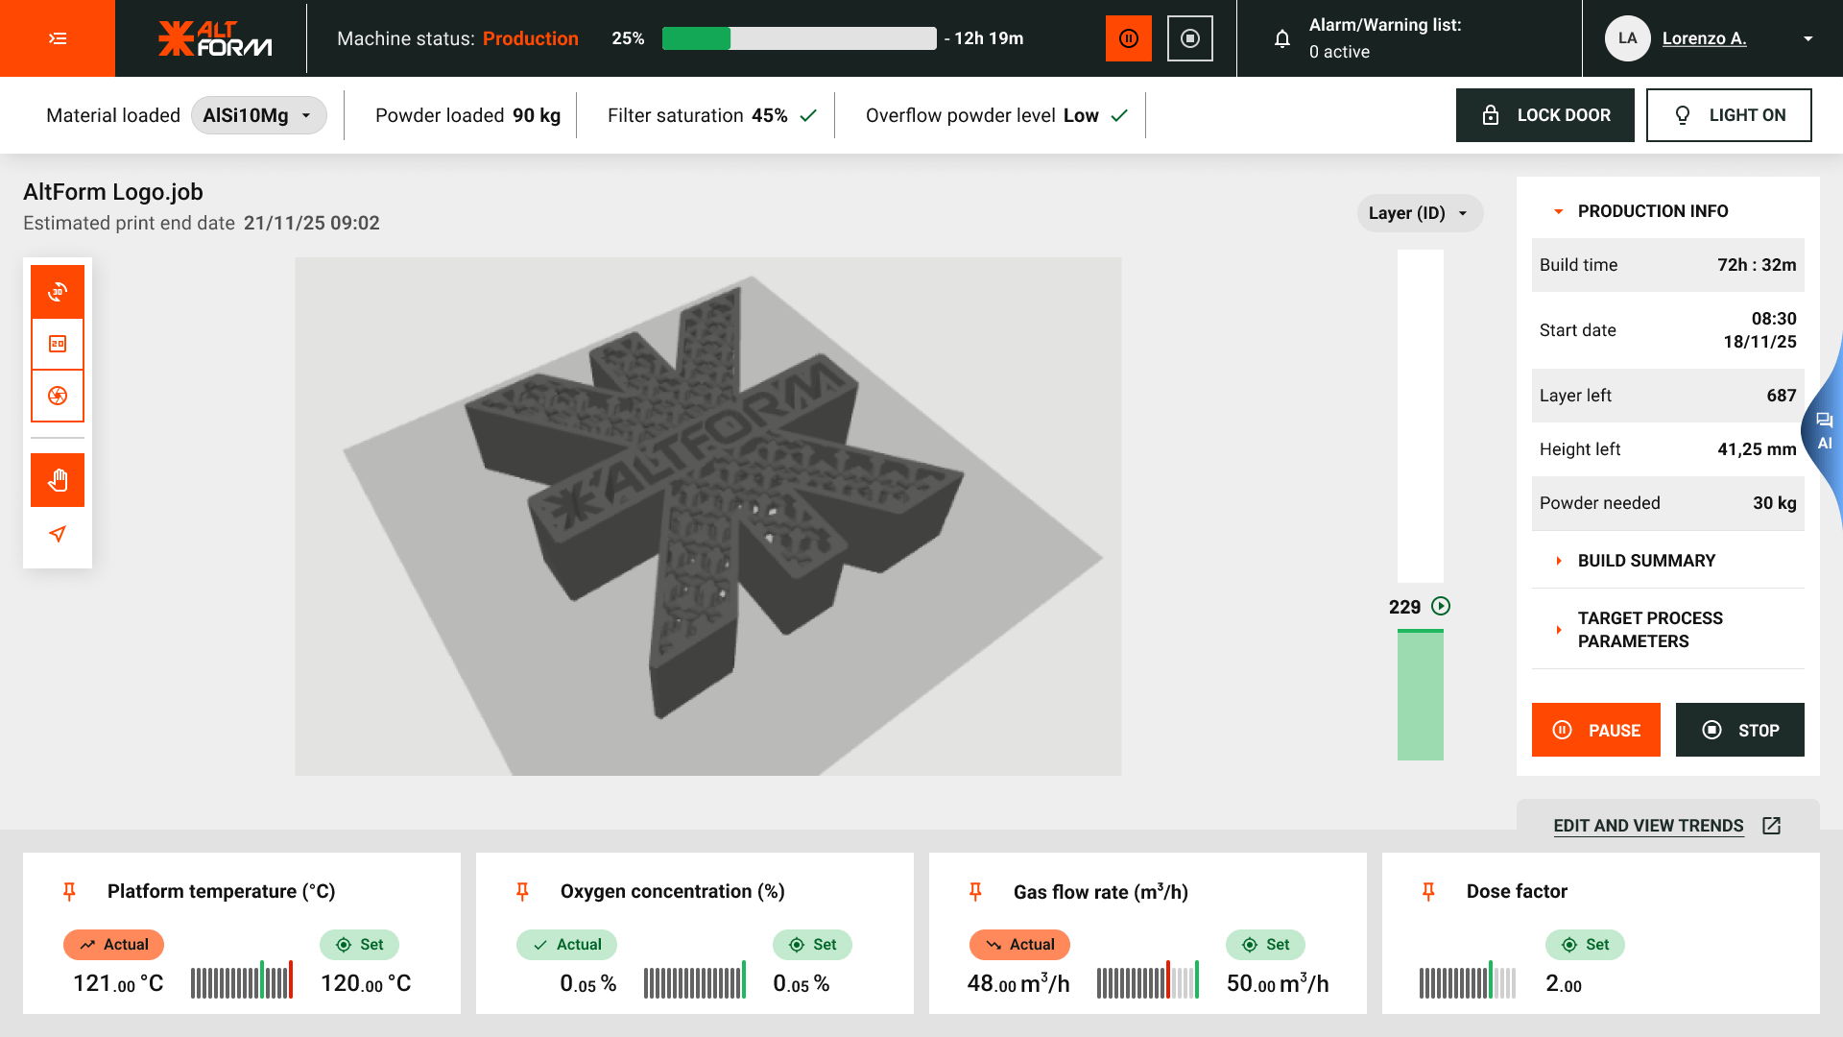The height and width of the screenshot is (1037, 1843).
Task: Click the orange PAUSE button
Action: [x=1596, y=730]
